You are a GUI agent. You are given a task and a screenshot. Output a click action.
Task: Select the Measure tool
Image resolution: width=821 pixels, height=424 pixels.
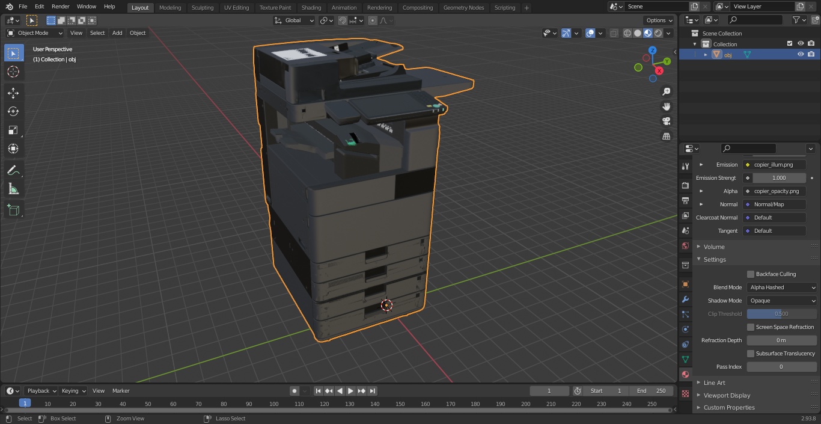[13, 189]
